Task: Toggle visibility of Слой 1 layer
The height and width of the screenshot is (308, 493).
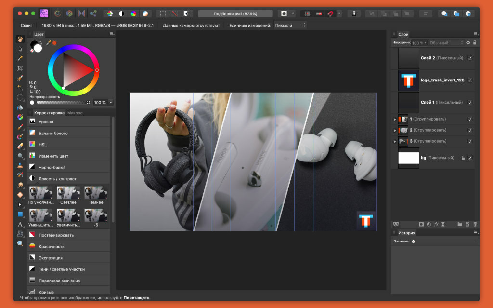Action: point(470,102)
